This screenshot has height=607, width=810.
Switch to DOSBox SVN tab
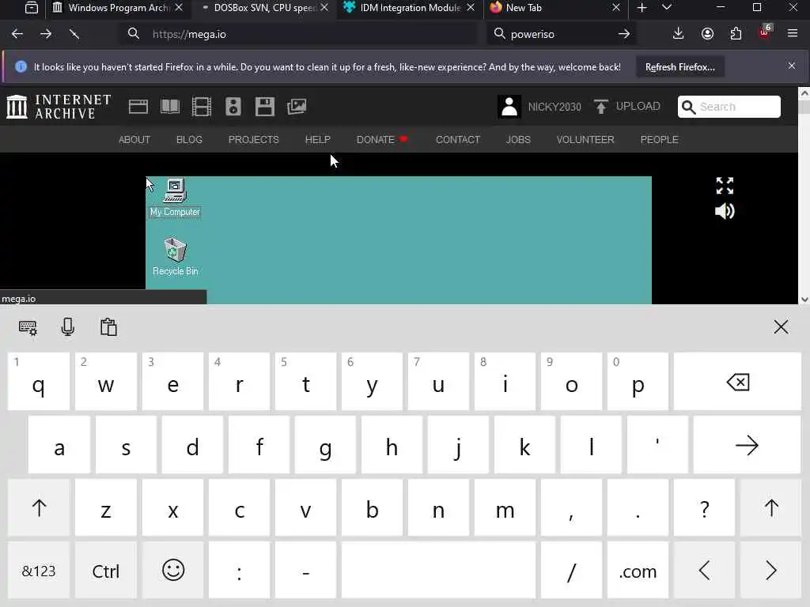tap(264, 8)
